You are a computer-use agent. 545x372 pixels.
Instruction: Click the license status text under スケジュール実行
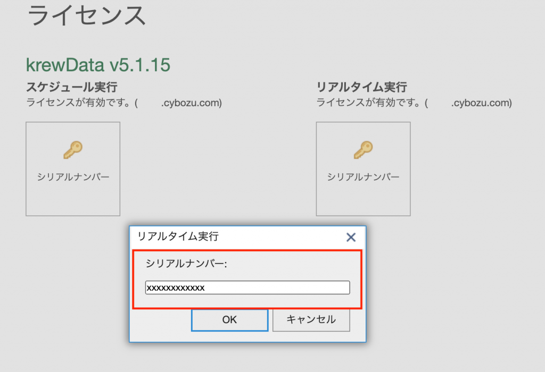(123, 103)
